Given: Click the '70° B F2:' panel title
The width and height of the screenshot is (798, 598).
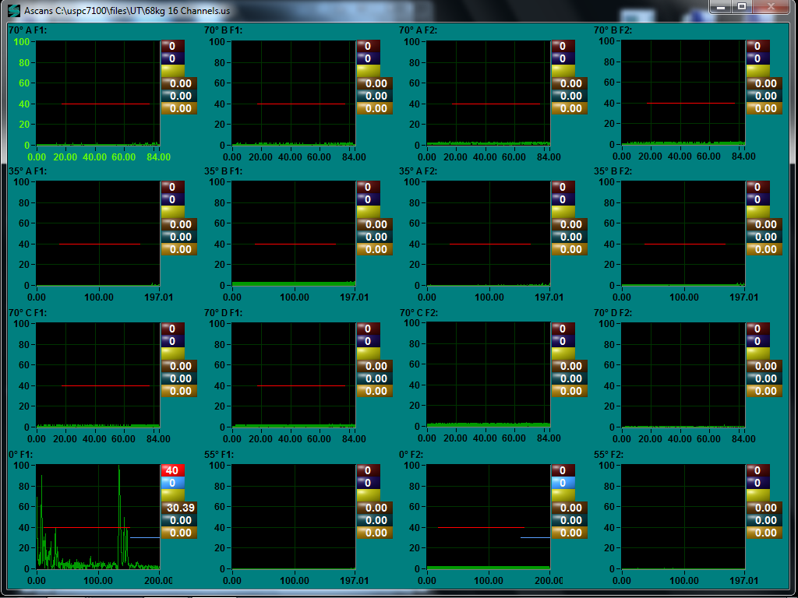Looking at the screenshot, I should (613, 30).
